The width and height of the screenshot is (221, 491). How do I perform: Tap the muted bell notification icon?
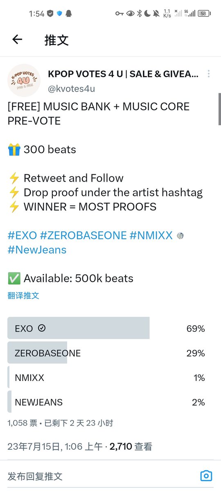tap(156, 14)
